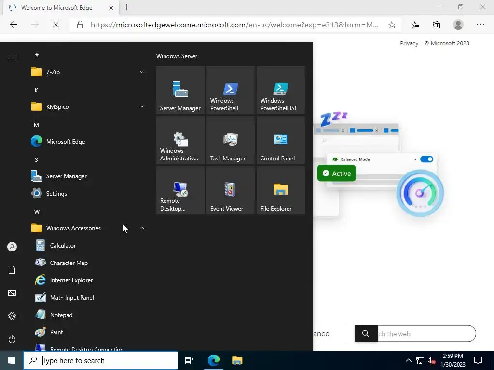Launch Notepad from app list
Viewport: 494px width, 370px height.
point(88,315)
